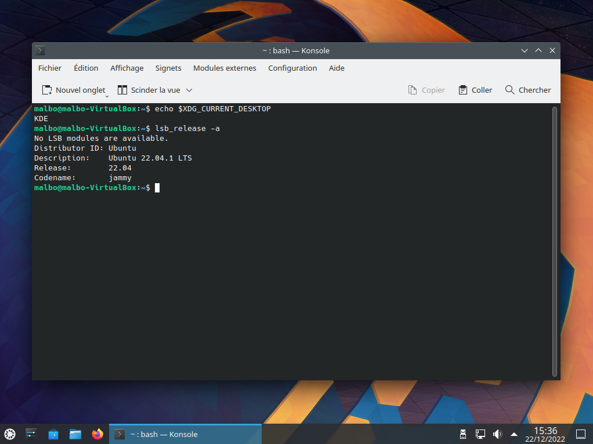Expand the Nouvel onglet dropdown arrow

107,96
